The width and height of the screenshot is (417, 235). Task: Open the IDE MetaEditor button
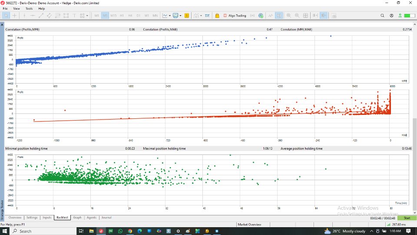click(207, 16)
